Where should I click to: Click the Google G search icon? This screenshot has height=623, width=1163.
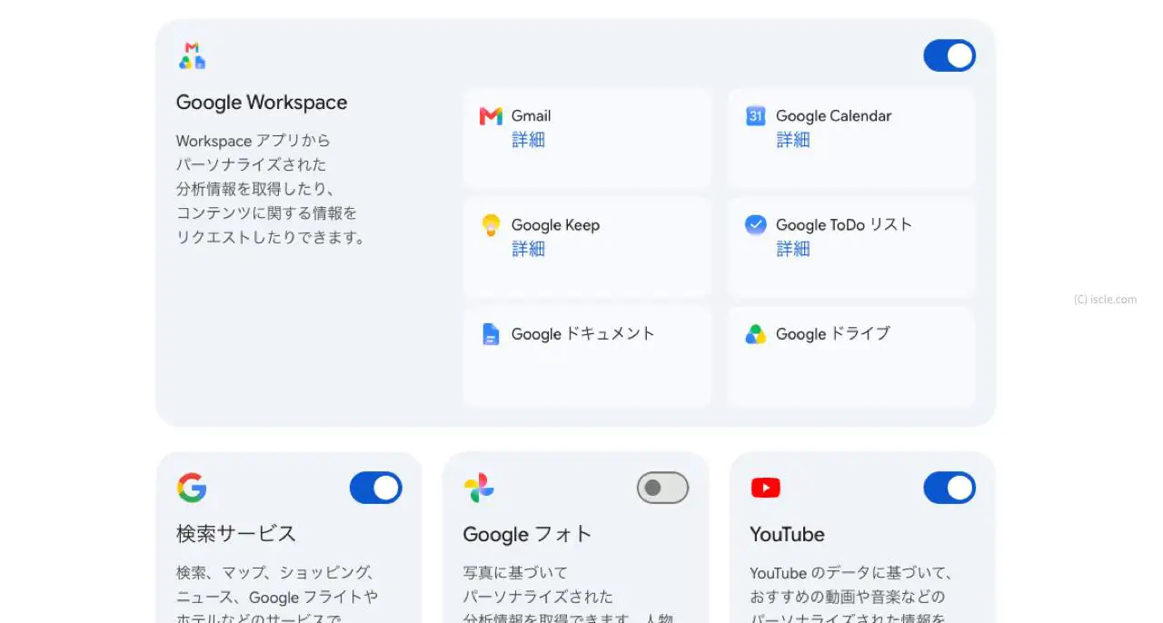(192, 488)
